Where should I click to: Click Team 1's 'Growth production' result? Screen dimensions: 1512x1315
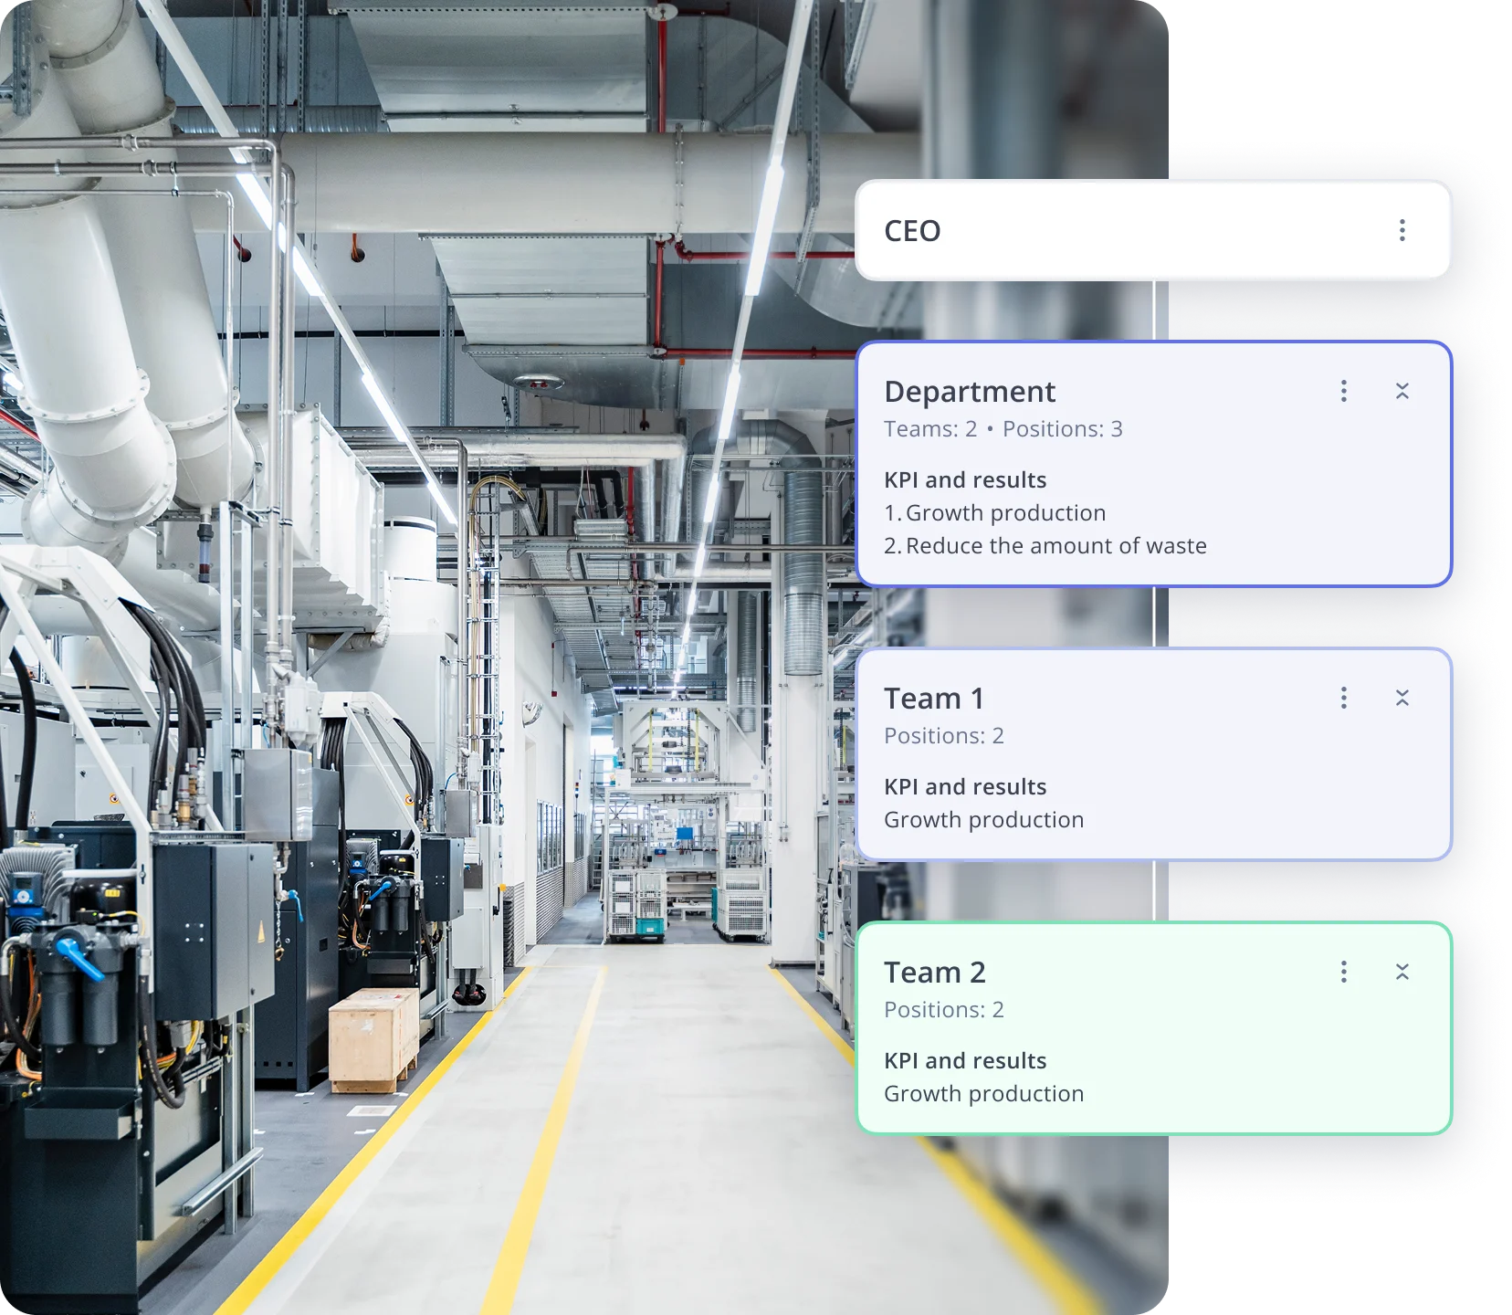point(983,820)
